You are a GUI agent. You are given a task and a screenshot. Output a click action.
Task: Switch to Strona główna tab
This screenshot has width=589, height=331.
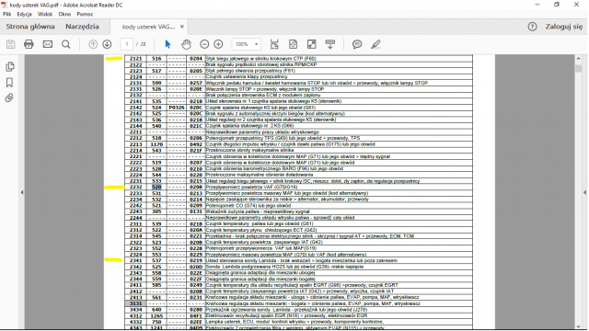pyautogui.click(x=30, y=27)
